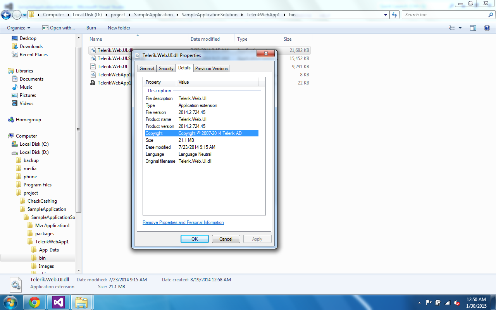Open the Change your view icon

click(452, 28)
